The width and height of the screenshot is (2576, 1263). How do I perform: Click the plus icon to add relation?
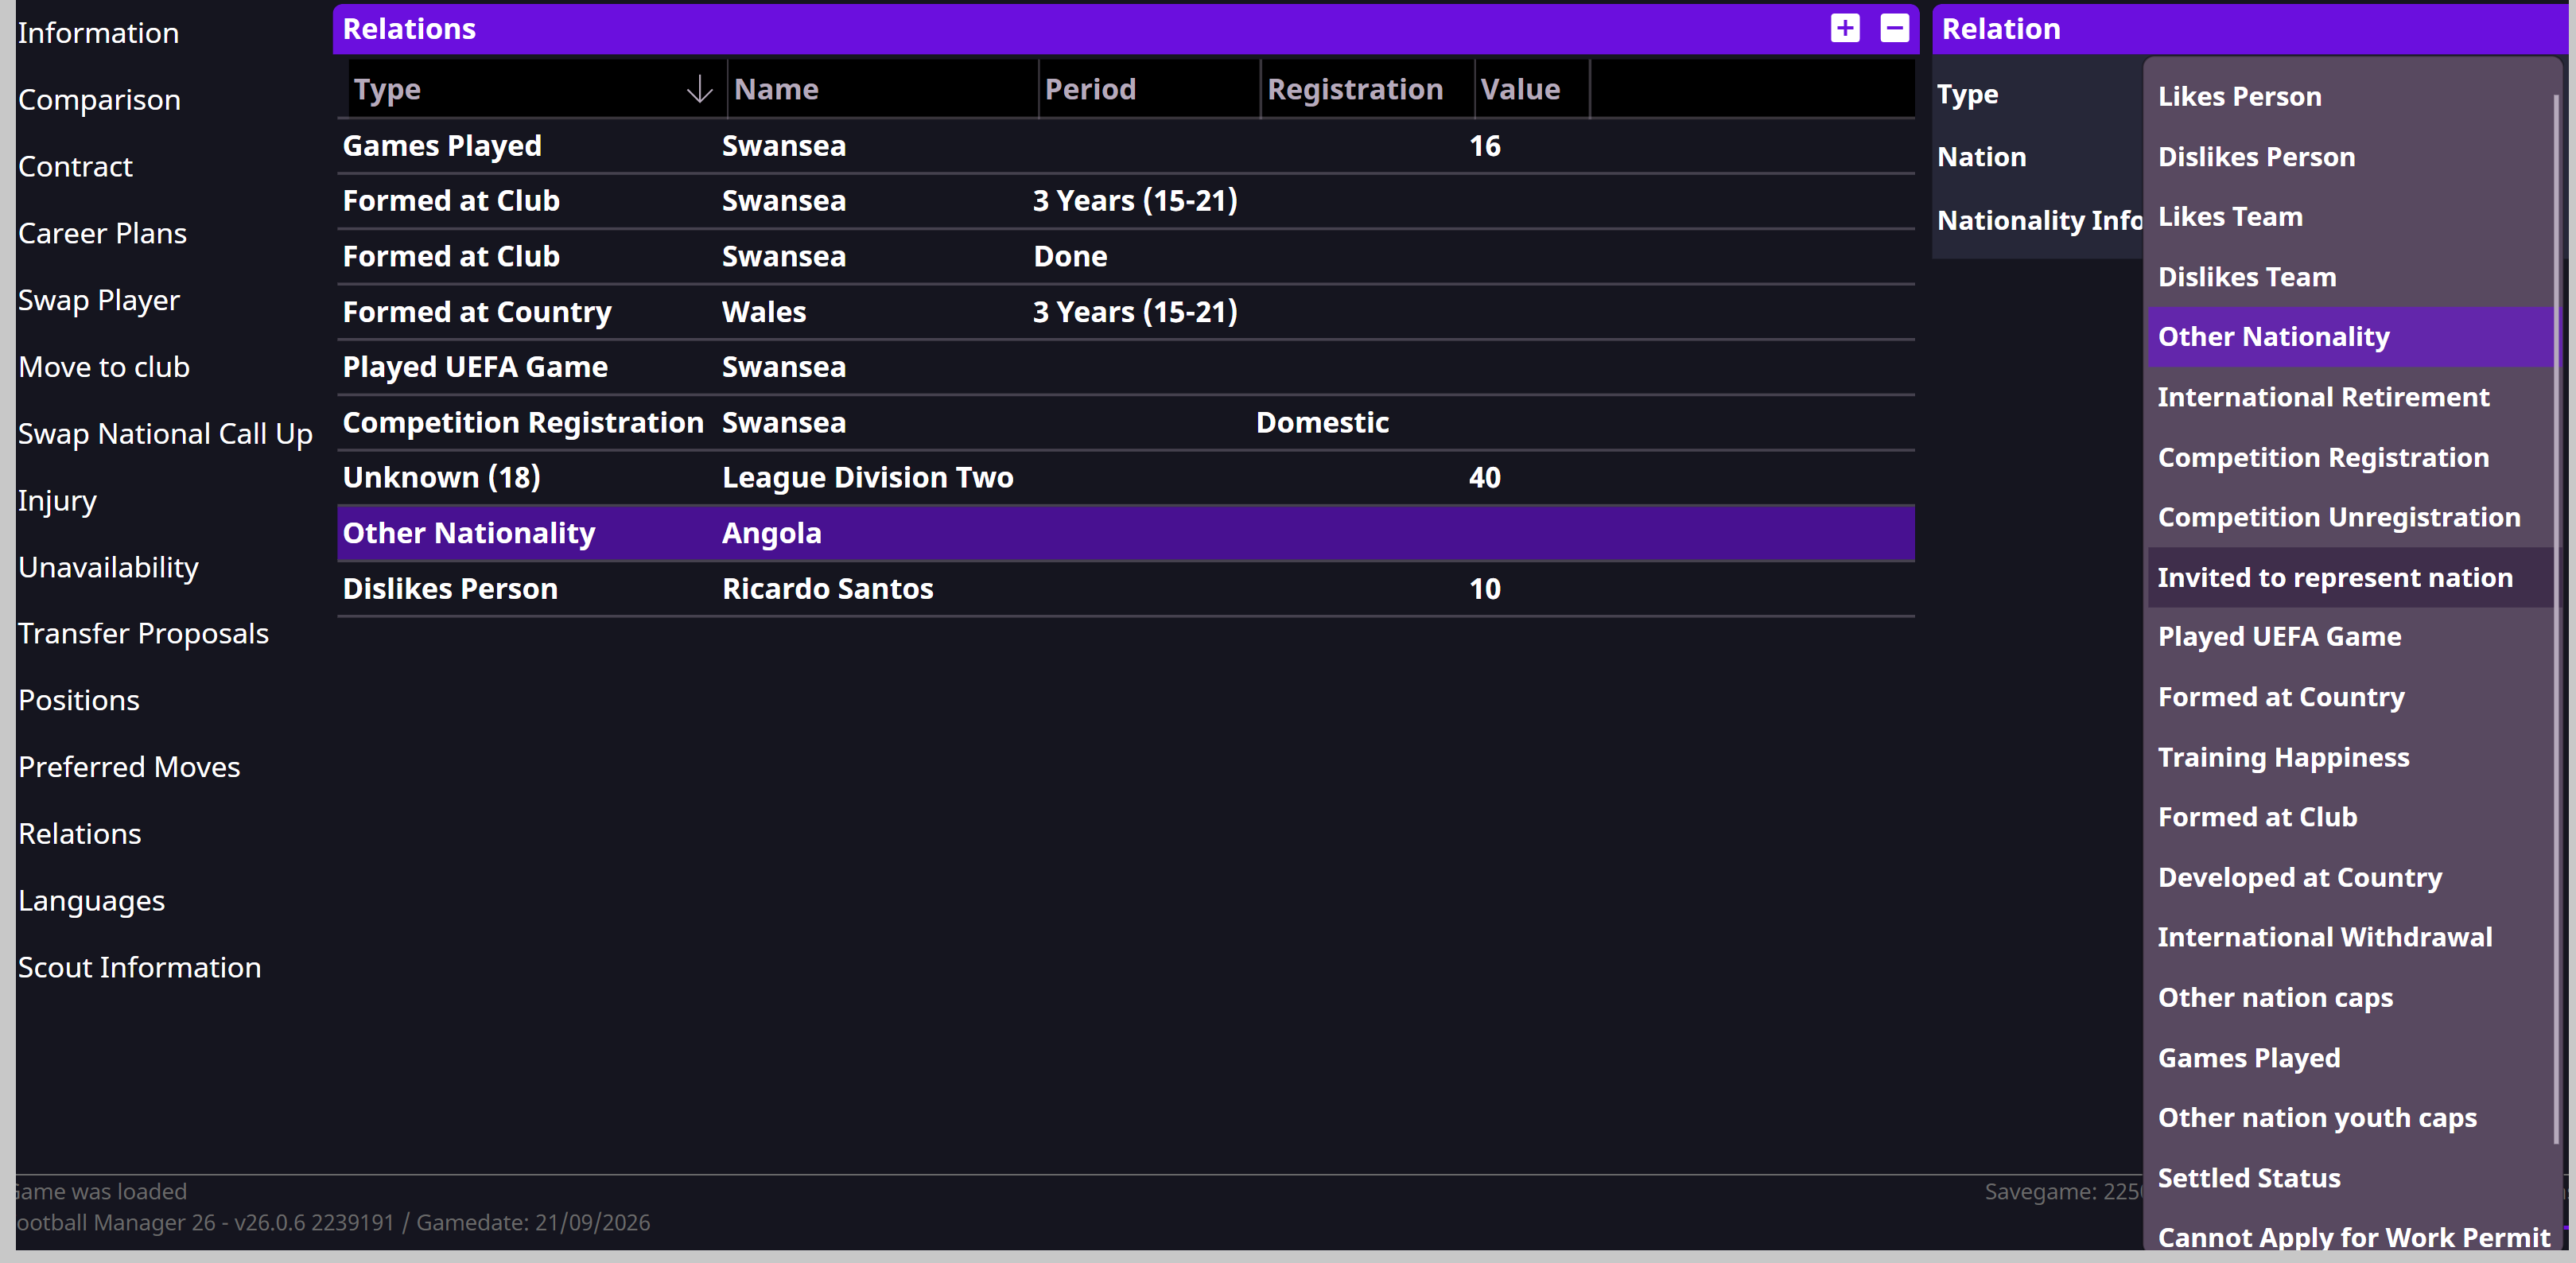click(x=1844, y=28)
